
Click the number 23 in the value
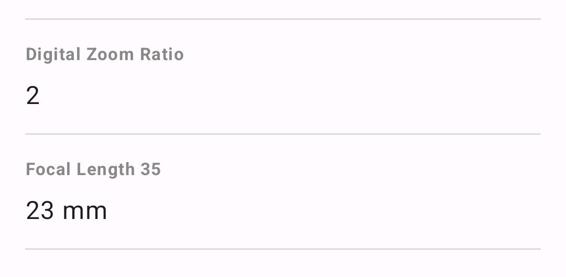point(40,211)
